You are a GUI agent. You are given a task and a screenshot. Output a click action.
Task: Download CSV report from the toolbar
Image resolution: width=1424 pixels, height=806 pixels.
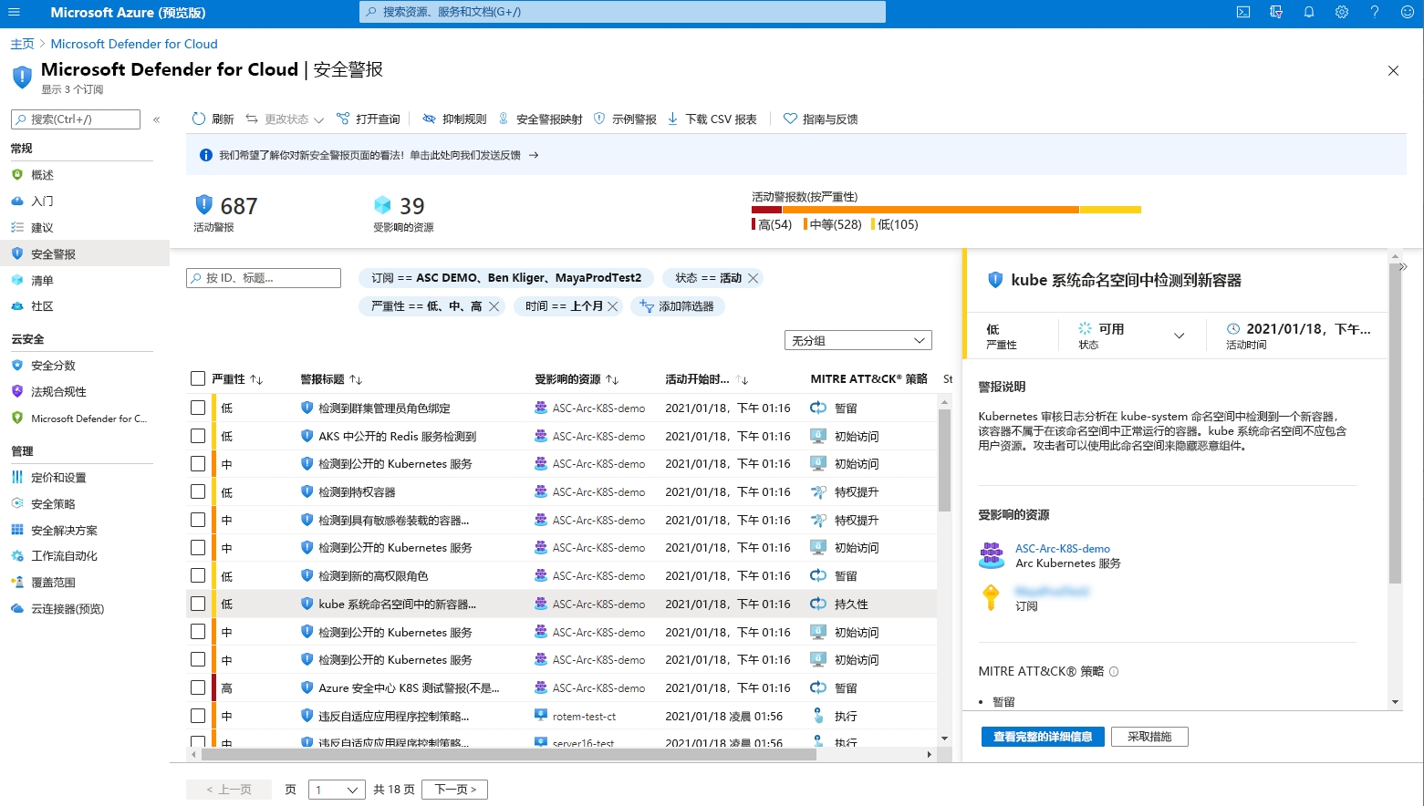[x=712, y=119]
